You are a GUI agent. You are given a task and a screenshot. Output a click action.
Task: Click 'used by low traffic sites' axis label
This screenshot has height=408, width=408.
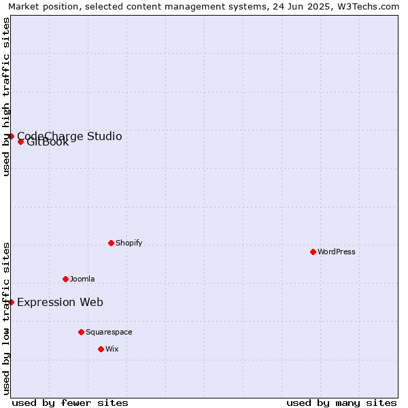(6, 319)
